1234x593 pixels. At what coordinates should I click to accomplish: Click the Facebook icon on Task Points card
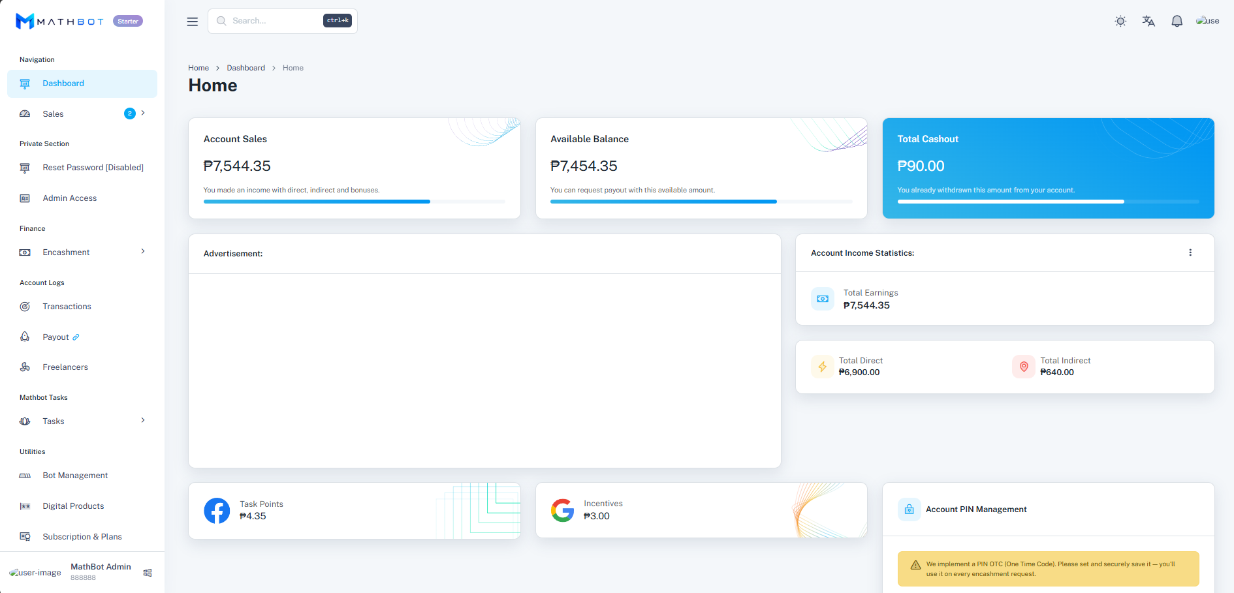(217, 511)
